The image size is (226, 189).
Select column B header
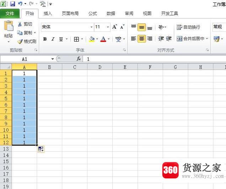tap(50, 67)
